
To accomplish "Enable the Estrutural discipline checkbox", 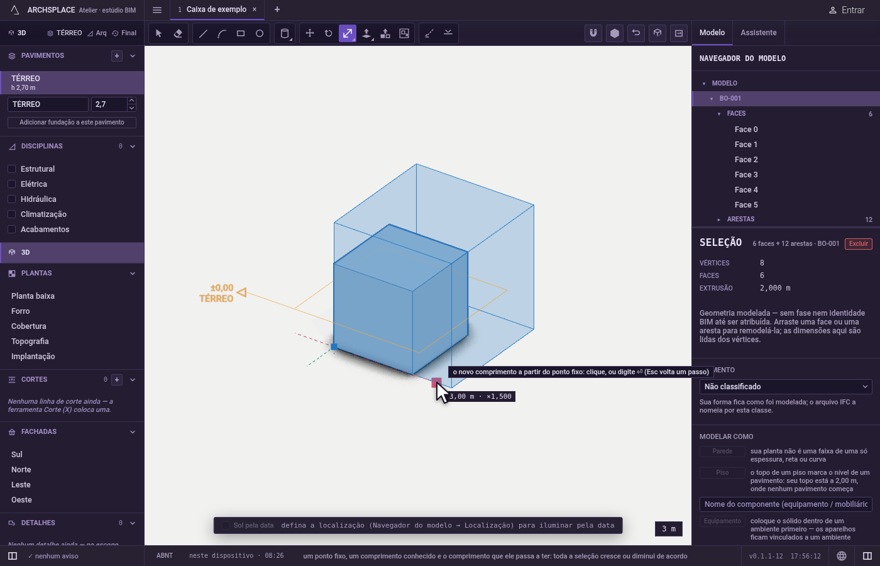I will pyautogui.click(x=11, y=169).
